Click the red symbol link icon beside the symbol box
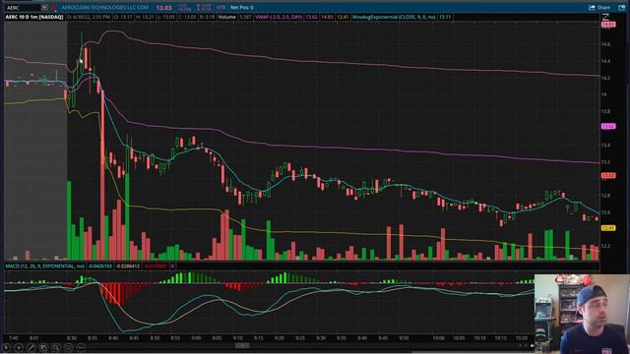The width and height of the screenshot is (630, 354). click(53, 8)
